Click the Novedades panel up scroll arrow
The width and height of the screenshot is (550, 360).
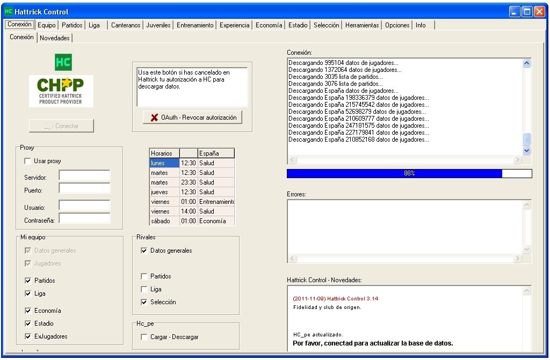point(526,291)
